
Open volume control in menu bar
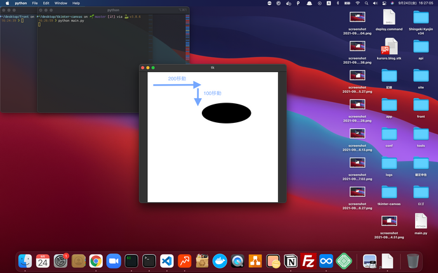coord(375,3)
